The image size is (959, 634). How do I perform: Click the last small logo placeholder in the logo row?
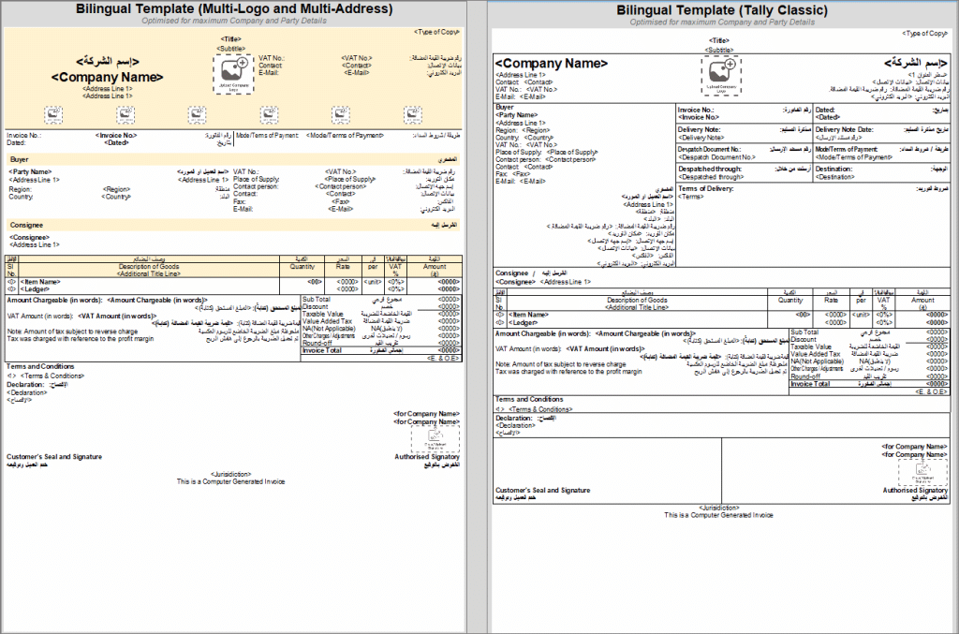tap(413, 114)
